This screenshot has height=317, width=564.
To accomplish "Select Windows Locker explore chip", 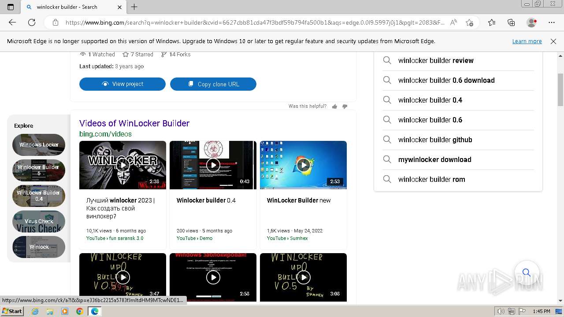I will pyautogui.click(x=39, y=145).
